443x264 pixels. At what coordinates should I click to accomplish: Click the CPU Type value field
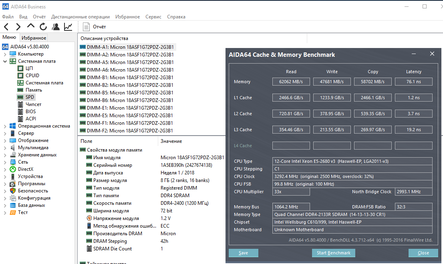pos(352,161)
